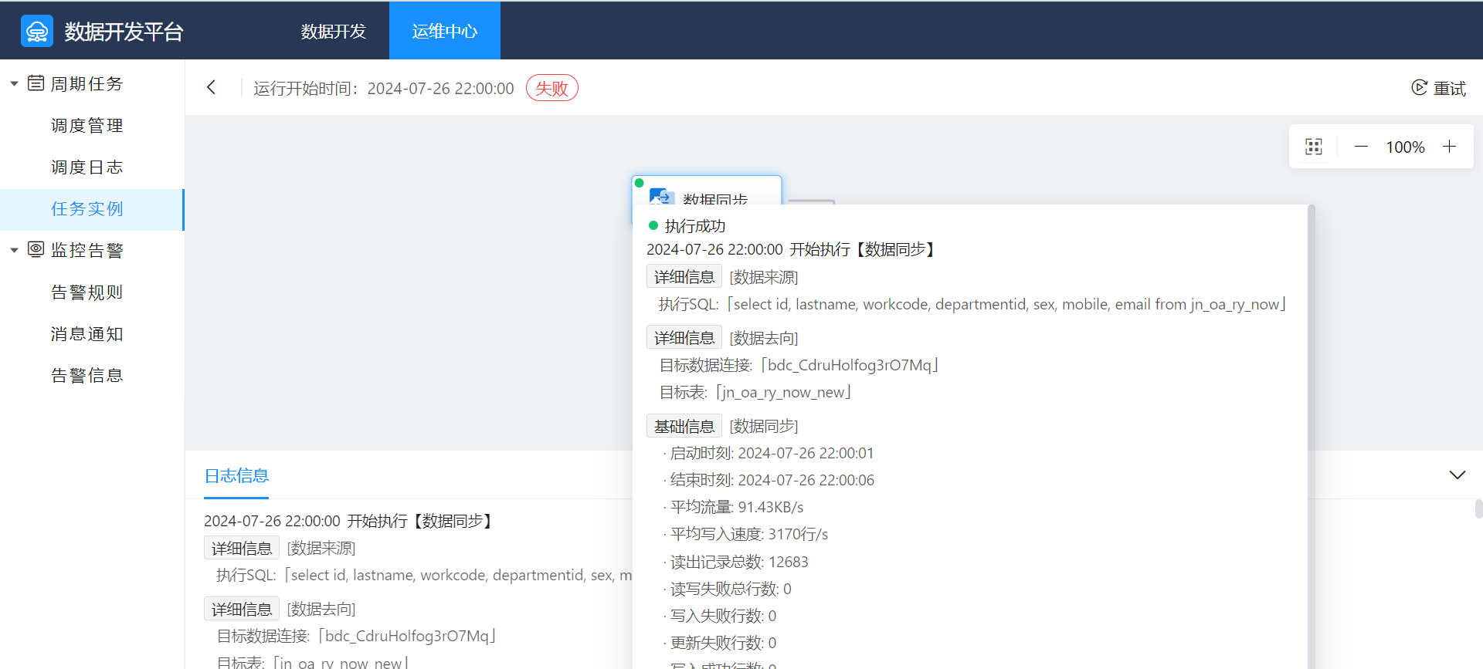Open the 运维中心 tab
The height and width of the screenshot is (669, 1483).
point(444,31)
